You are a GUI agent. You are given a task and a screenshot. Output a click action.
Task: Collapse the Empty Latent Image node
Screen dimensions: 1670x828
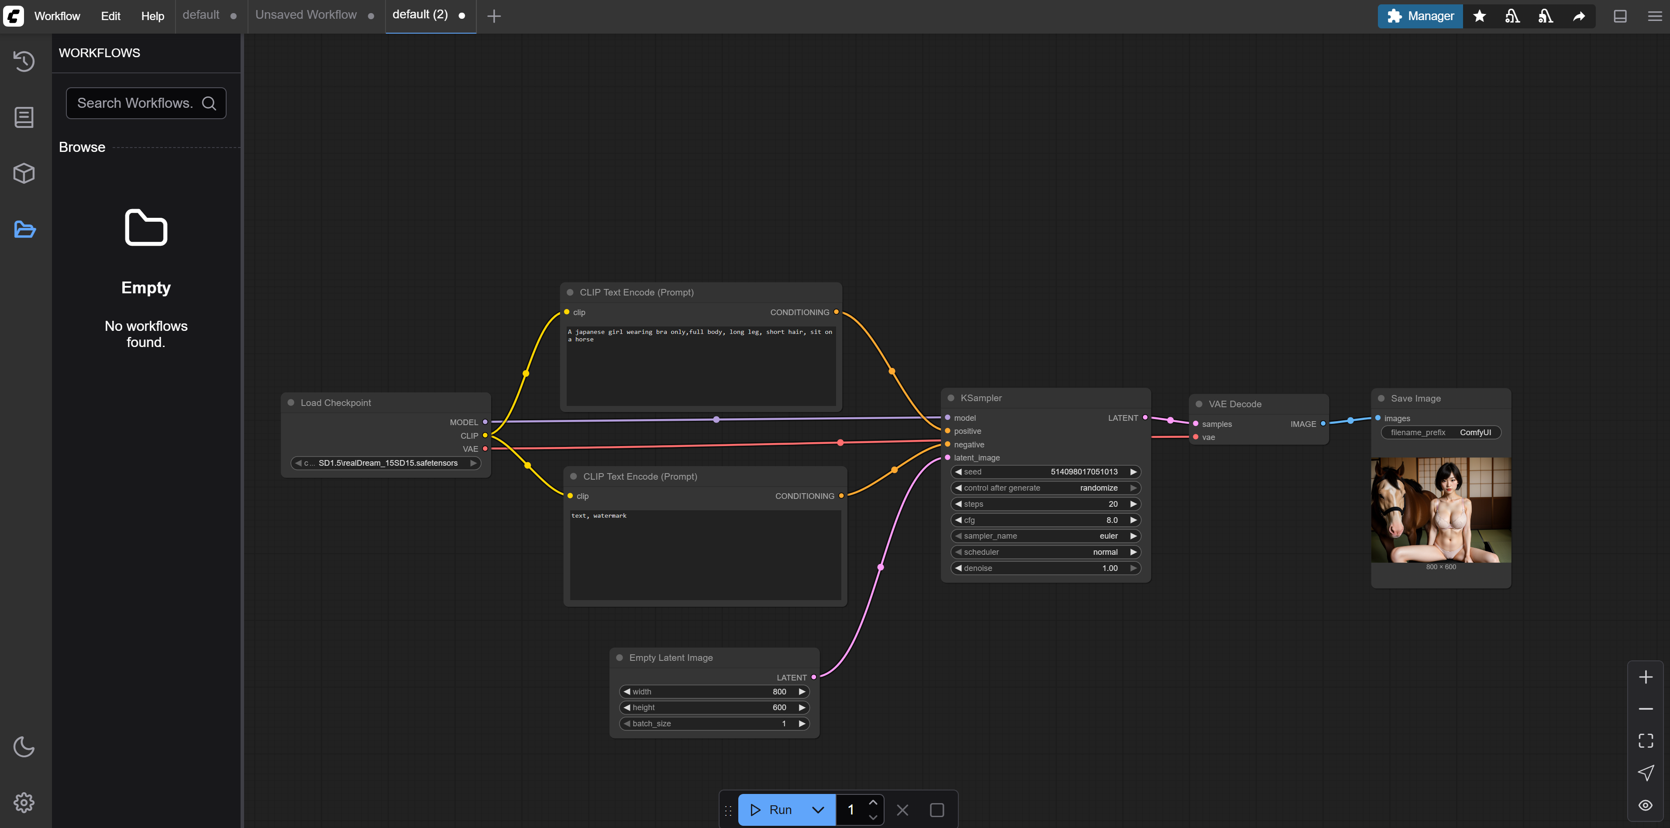click(x=619, y=658)
